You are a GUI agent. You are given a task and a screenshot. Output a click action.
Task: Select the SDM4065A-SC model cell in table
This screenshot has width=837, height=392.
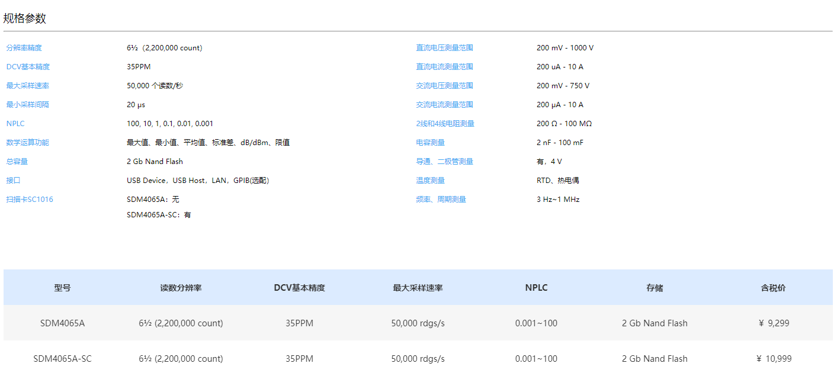[x=62, y=359]
